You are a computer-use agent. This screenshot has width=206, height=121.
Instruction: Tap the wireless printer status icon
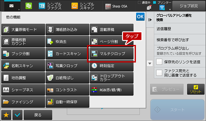pyautogui.click(x=162, y=8)
